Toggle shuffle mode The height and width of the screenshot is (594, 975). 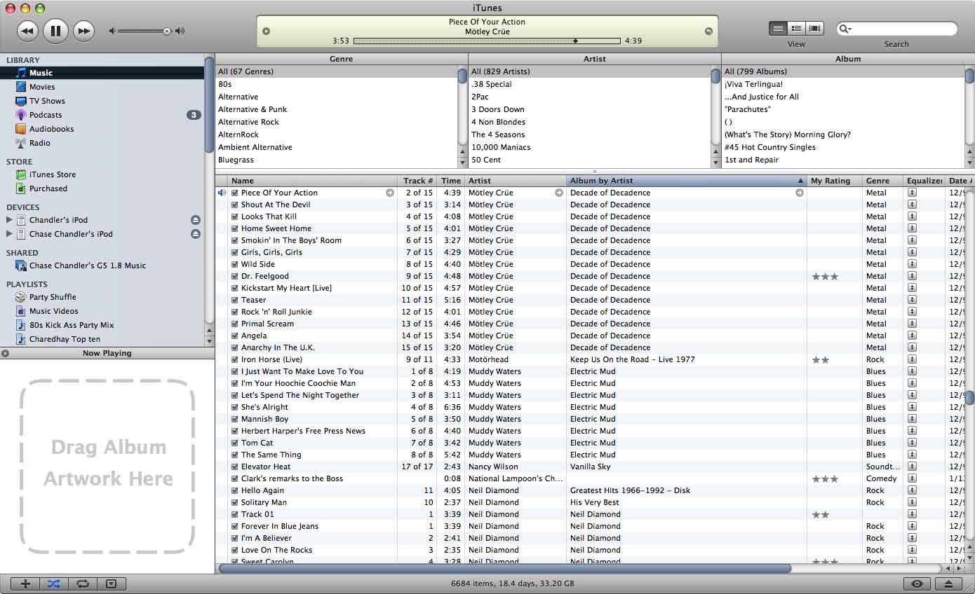click(x=54, y=583)
